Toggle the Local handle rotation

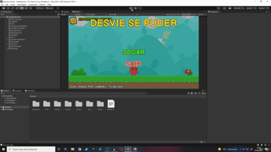[50, 8]
